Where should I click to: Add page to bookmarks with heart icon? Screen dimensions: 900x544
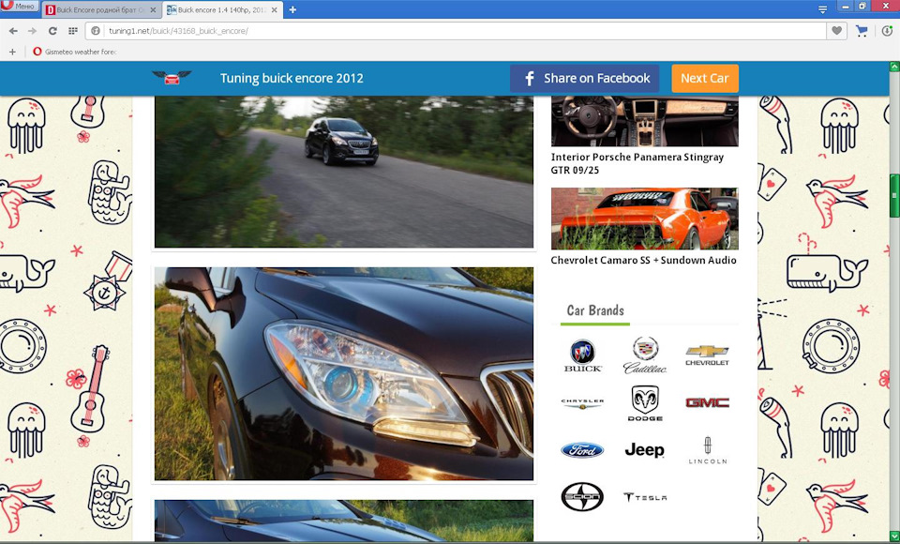[x=837, y=31]
